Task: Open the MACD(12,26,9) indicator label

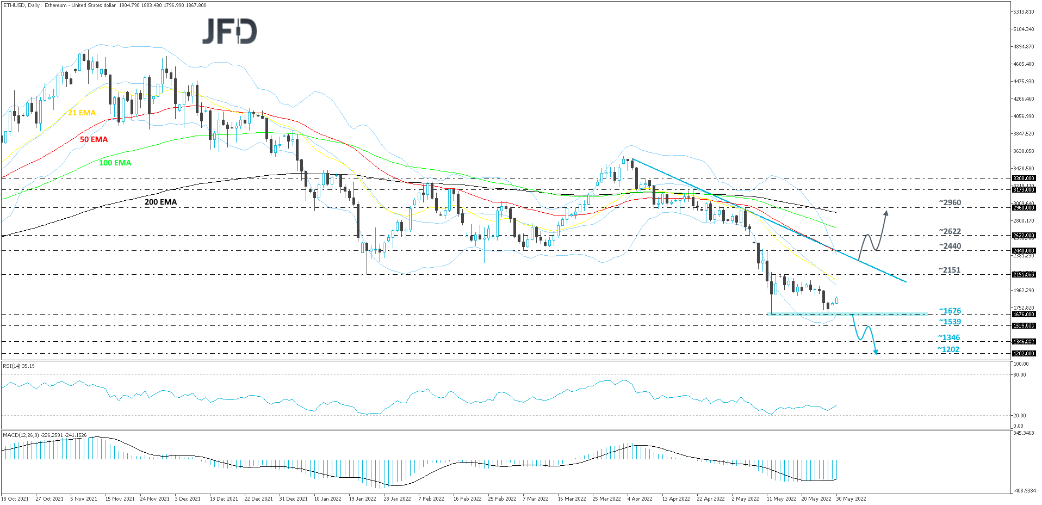Action: [x=44, y=435]
